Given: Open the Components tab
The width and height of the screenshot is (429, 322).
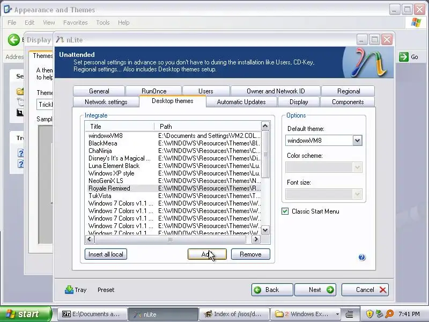Looking at the screenshot, I should click(x=347, y=102).
